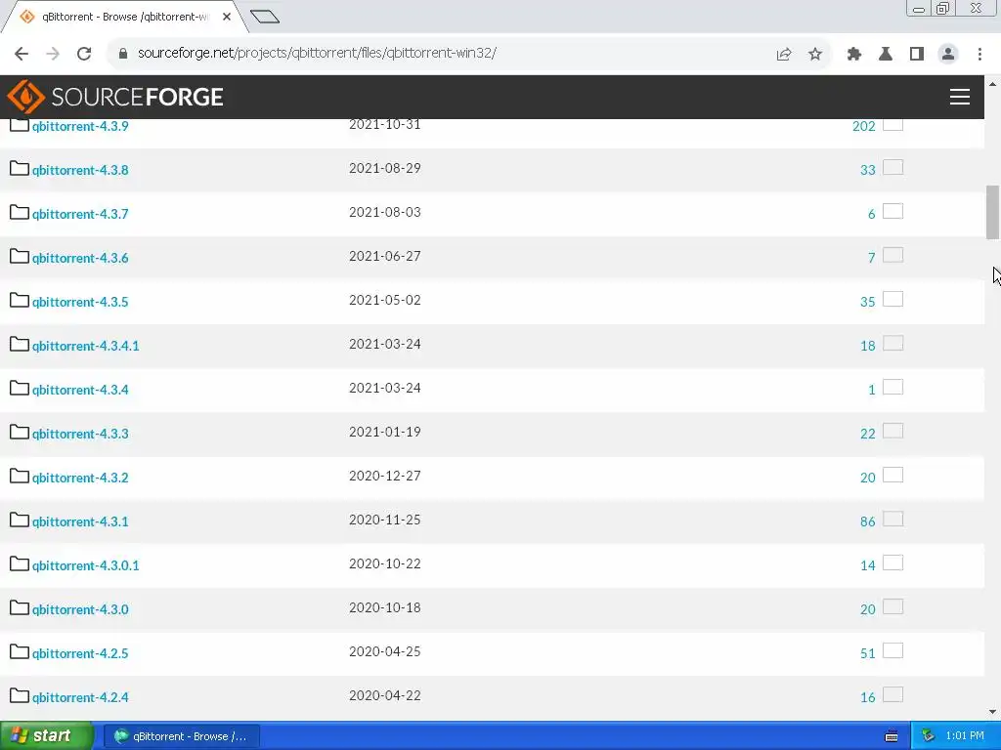Bookmark this page with the star icon
Image resolution: width=1001 pixels, height=750 pixels.
815,54
